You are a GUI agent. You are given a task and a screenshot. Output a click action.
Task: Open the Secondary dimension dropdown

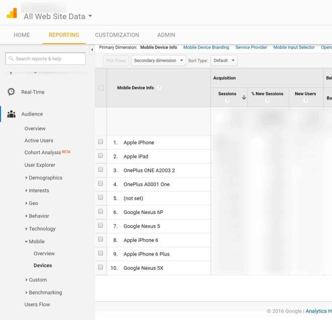click(158, 60)
